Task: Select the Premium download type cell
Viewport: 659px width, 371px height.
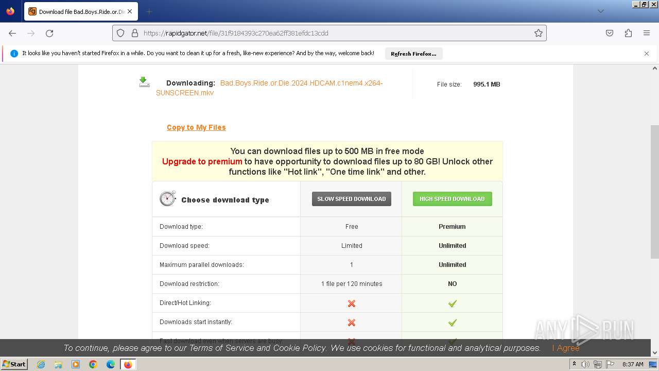Action: (452, 227)
